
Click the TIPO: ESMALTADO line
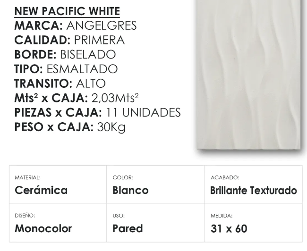pos(66,69)
